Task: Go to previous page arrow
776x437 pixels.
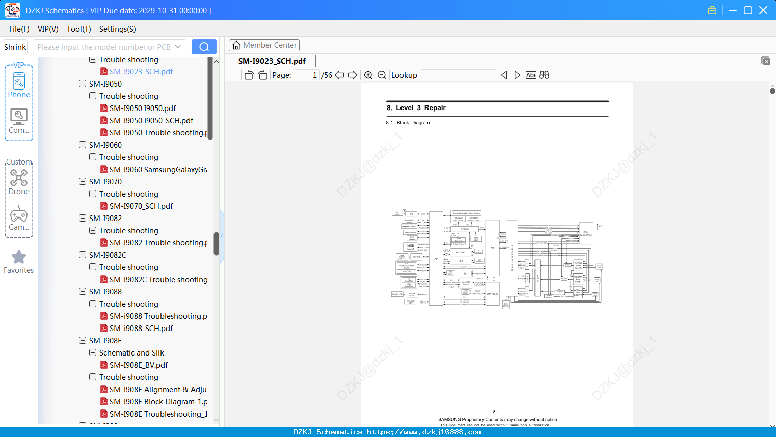Action: (x=339, y=75)
